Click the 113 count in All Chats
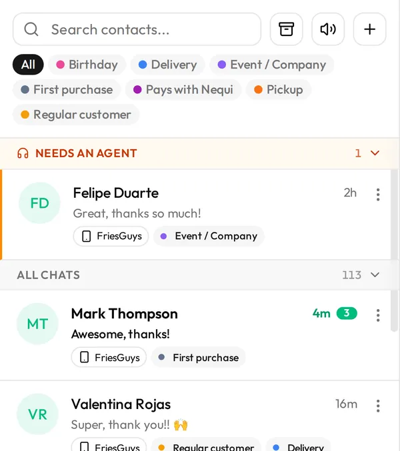 coord(351,275)
